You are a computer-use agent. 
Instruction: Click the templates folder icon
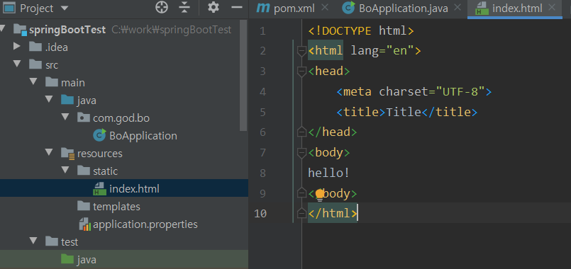coord(84,206)
